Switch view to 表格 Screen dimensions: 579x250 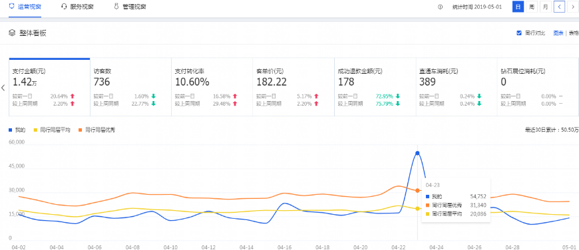tap(574, 33)
